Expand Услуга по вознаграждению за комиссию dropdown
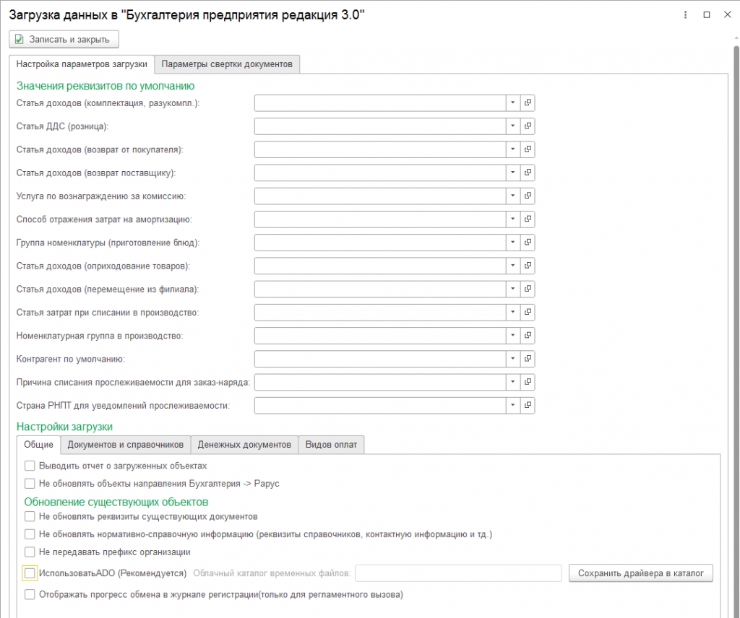This screenshot has width=740, height=618. (x=513, y=196)
